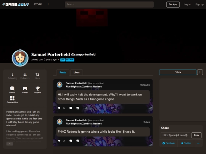Open the Games controller icon
The image size is (206, 154).
click(25, 90)
